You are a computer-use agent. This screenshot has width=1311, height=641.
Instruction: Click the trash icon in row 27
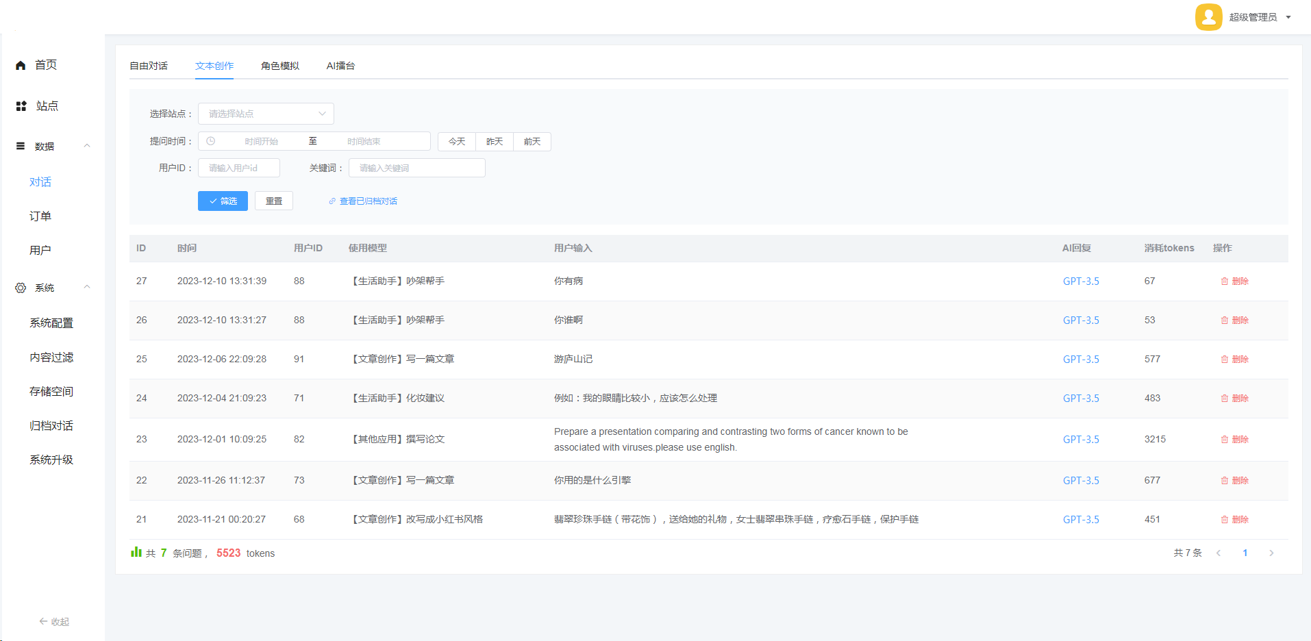[1225, 281]
